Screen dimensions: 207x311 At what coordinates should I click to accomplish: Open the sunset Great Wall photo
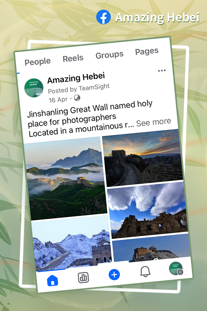[142, 158]
